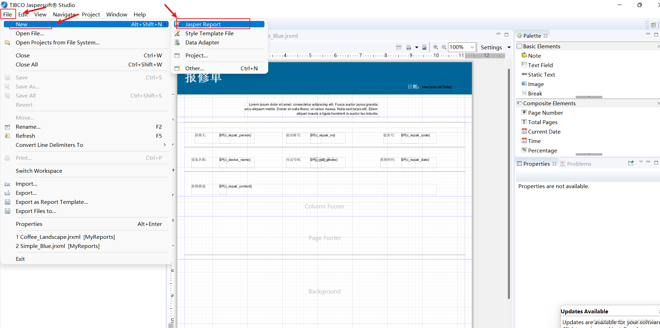Open recent file Coffee_Landscape.jrxml

(x=65, y=237)
